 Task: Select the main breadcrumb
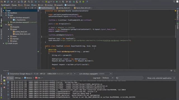point(27,5)
